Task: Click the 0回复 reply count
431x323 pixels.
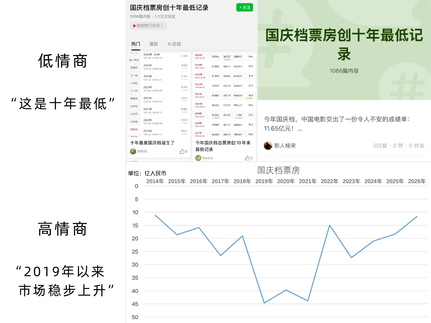Action: click(380, 146)
